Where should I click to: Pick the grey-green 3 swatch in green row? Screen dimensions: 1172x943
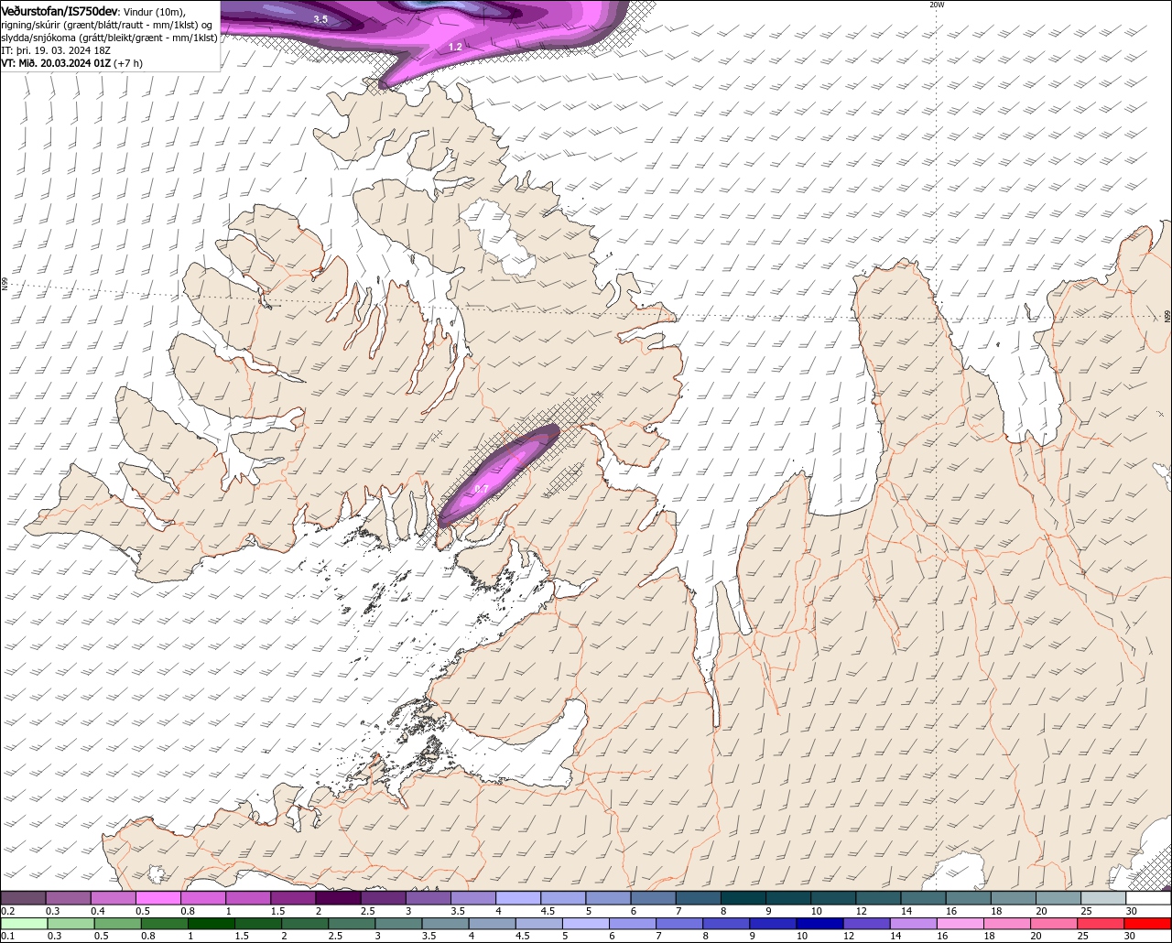coord(398,924)
